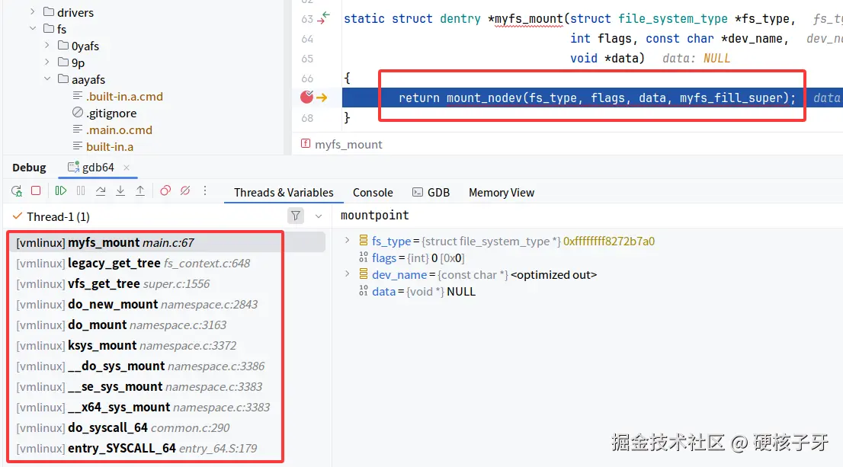Click myfs_fill_super in line 67
The width and height of the screenshot is (843, 467).
pyautogui.click(x=731, y=98)
